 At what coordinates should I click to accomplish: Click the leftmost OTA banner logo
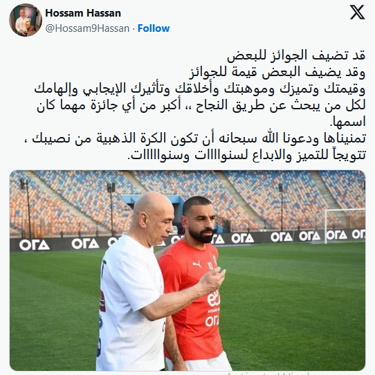pyautogui.click(x=34, y=245)
